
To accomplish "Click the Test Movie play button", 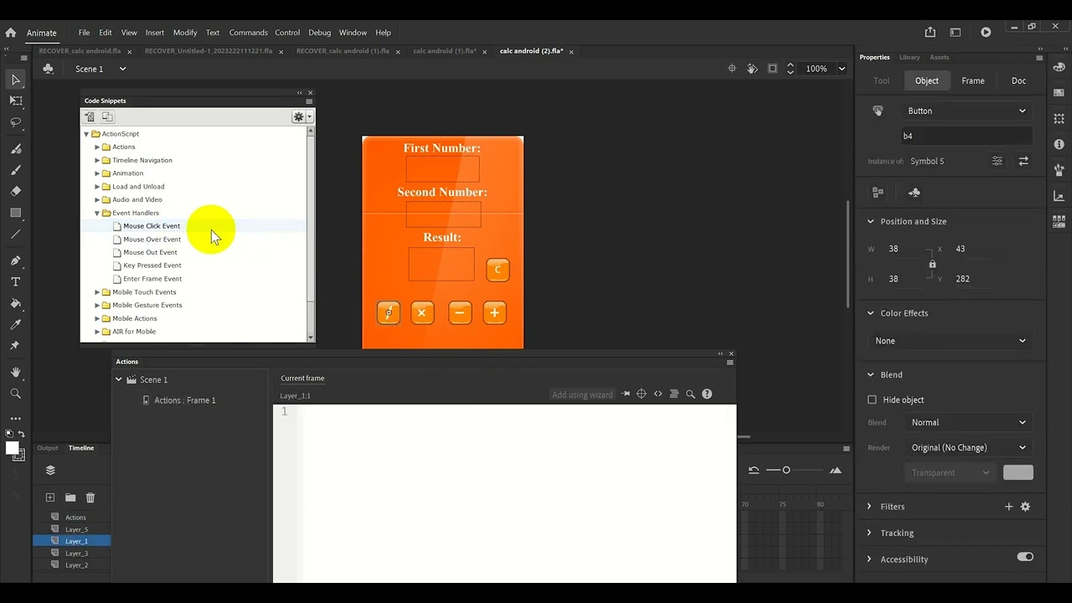I will tap(986, 32).
